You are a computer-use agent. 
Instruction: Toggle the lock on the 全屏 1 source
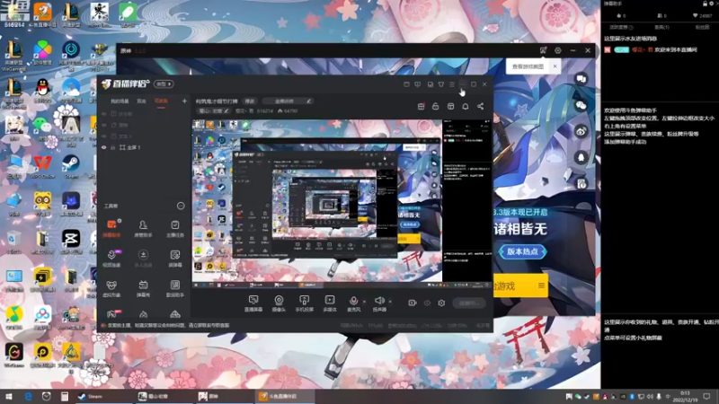(x=113, y=147)
